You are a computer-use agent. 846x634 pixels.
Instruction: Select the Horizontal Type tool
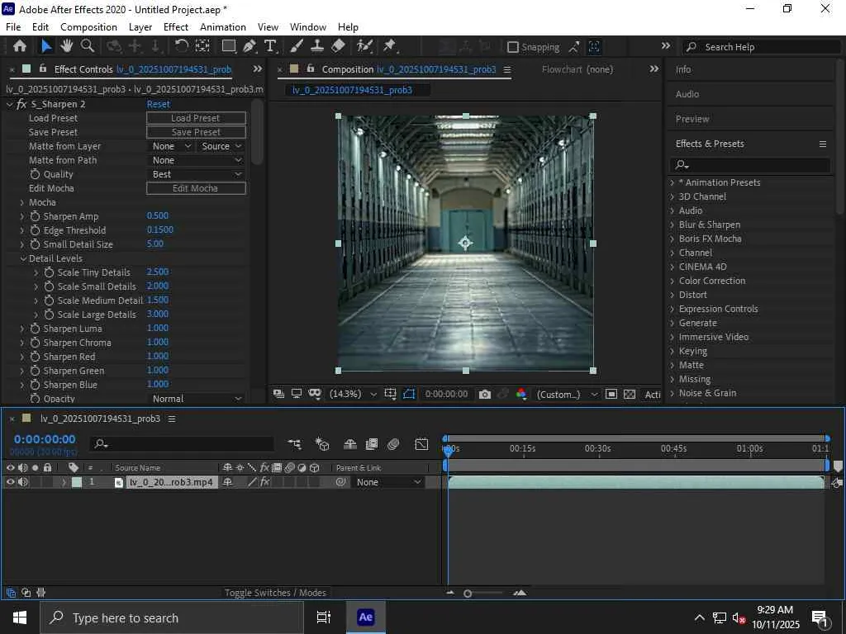point(269,46)
